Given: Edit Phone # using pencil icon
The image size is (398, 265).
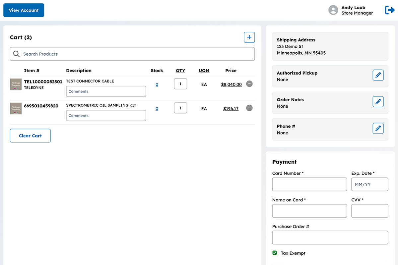Looking at the screenshot, I should 378,128.
